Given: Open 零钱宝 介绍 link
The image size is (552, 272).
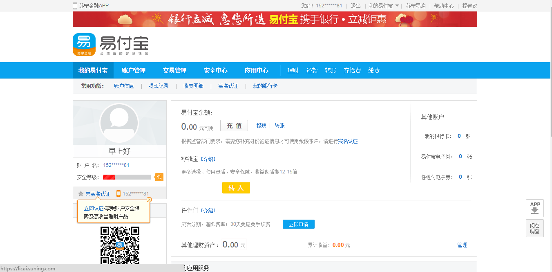Looking at the screenshot, I should [x=208, y=159].
